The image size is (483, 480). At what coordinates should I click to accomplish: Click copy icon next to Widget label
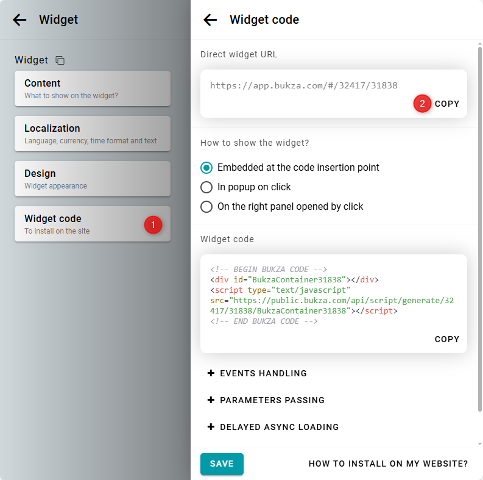(x=60, y=60)
